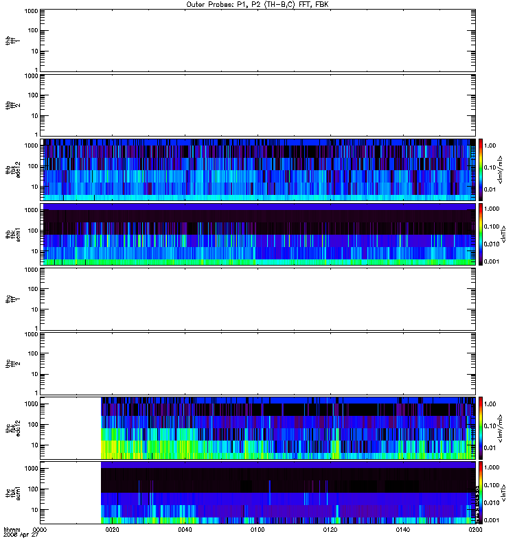Image resolution: width=515 pixels, height=549 pixels.
Task: Click the "thb fbk edc12" panel axis label
Action: pyautogui.click(x=12, y=170)
